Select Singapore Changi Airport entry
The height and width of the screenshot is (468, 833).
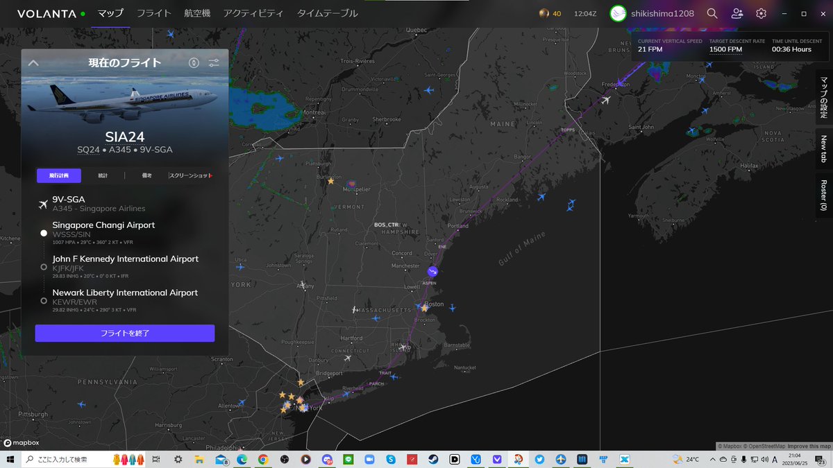(125, 233)
